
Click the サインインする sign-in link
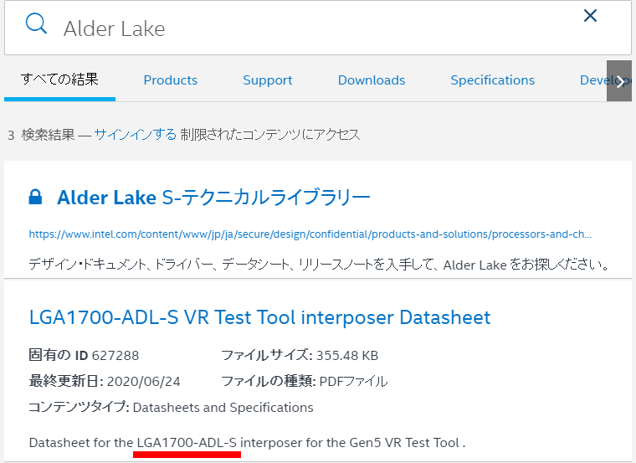(135, 134)
